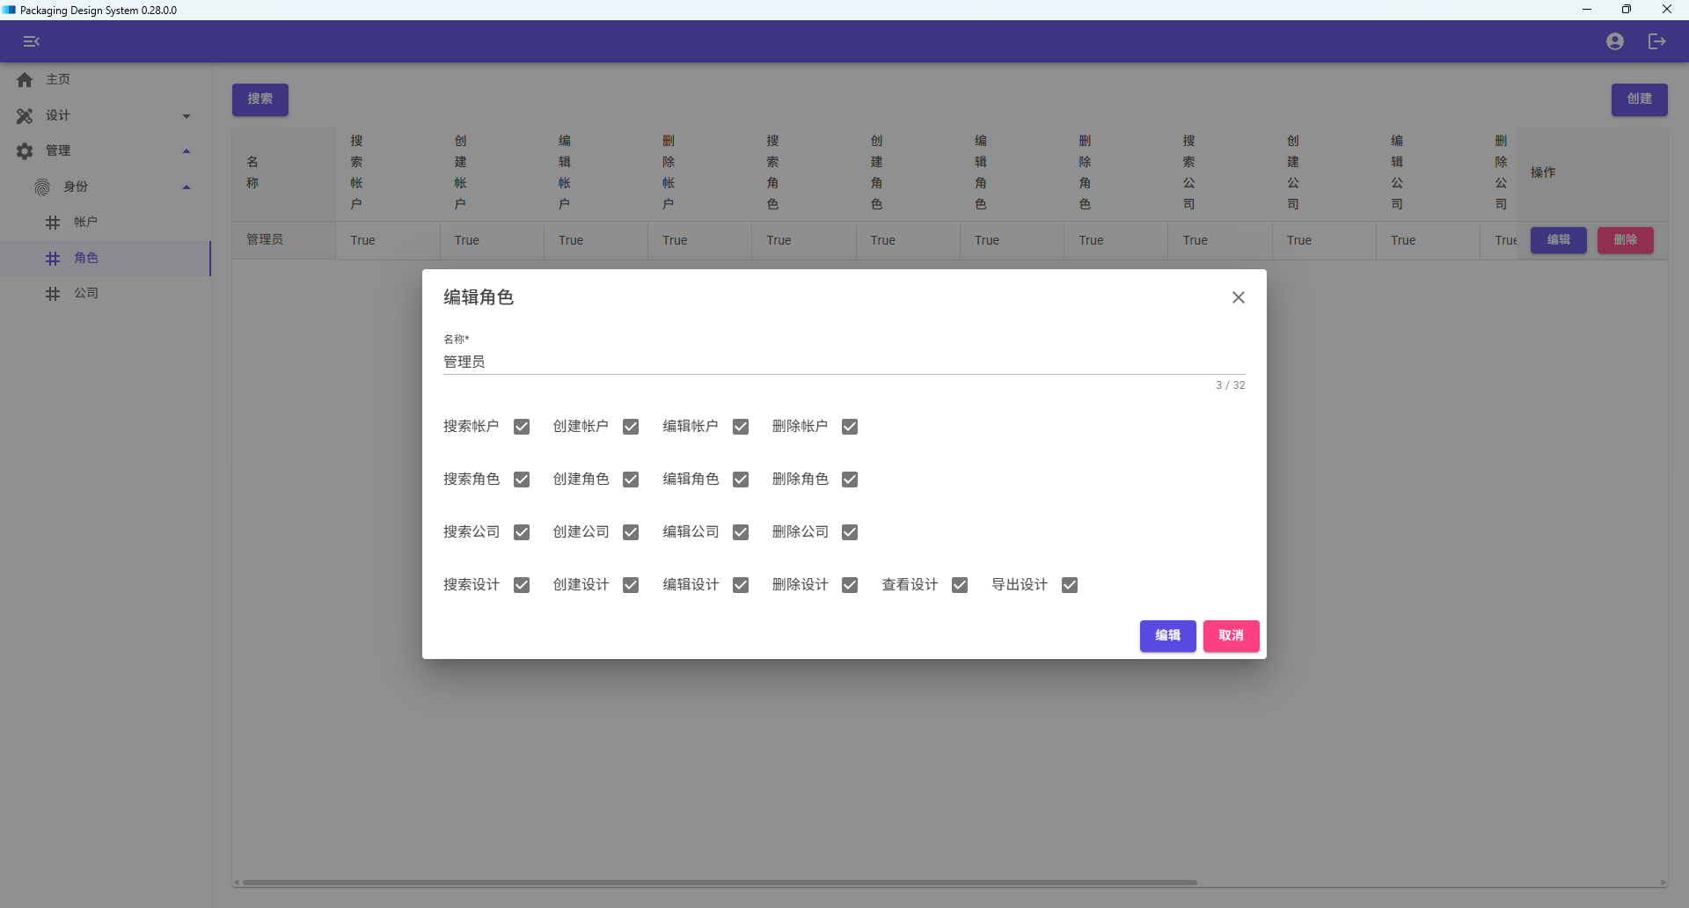Viewport: 1689px width, 908px height.
Task: Click the fingerprint icon beside 身份
Action: click(42, 187)
